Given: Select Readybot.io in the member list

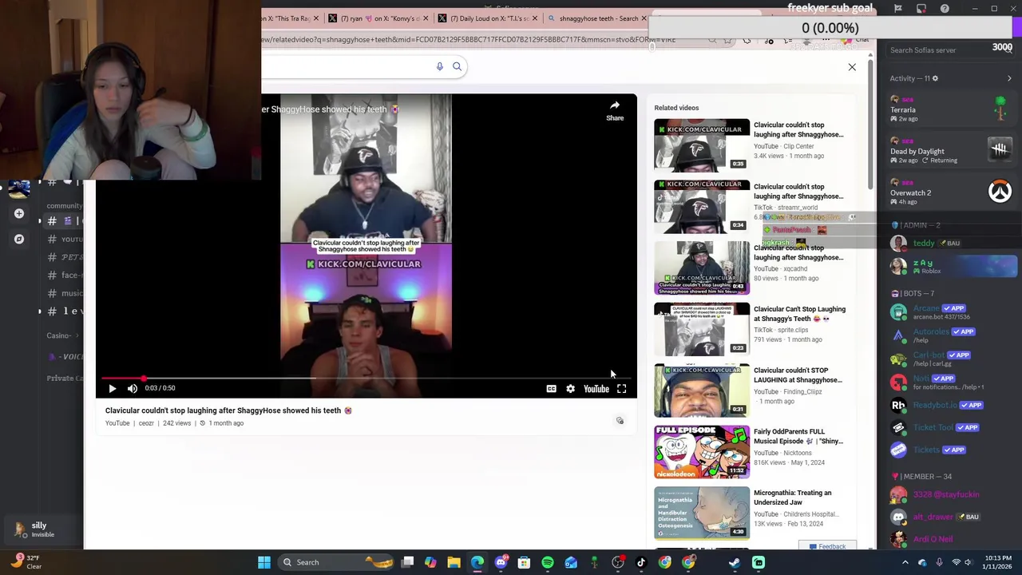Looking at the screenshot, I should coord(950,405).
